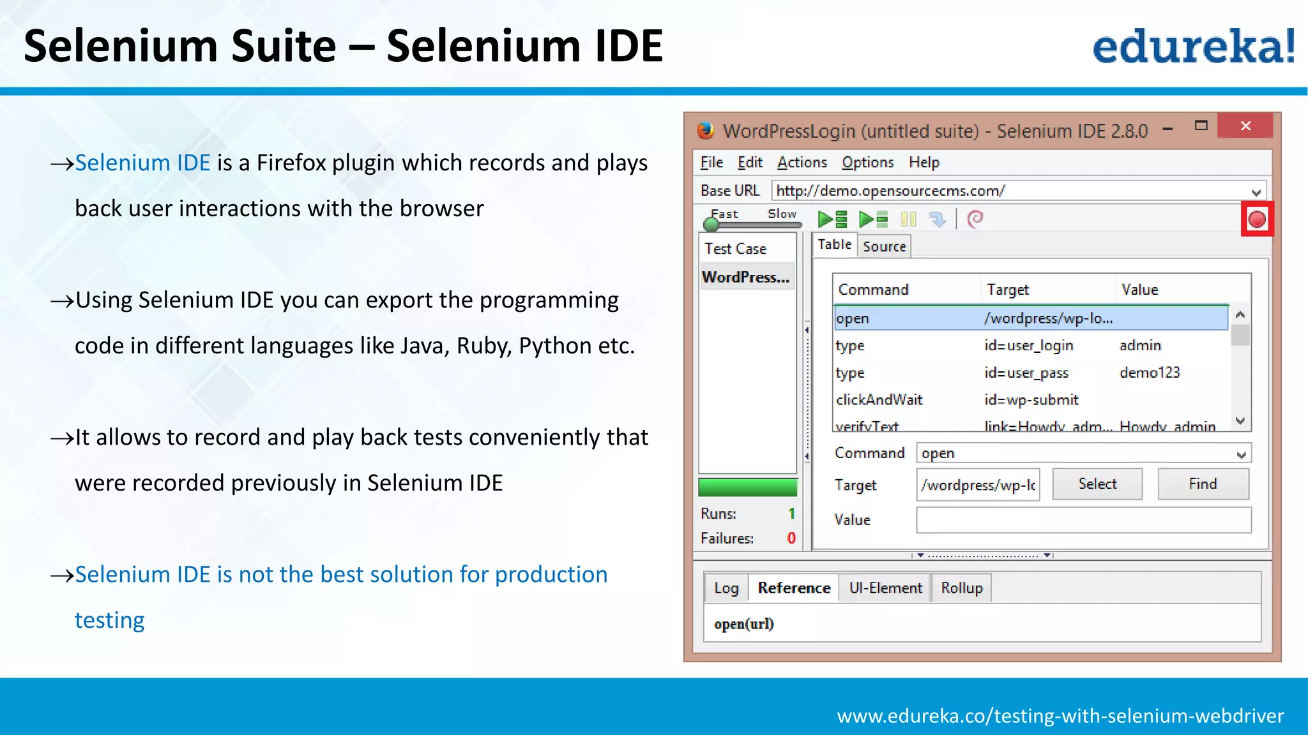This screenshot has height=735, width=1308.
Task: Click the red Record button
Action: [1257, 219]
